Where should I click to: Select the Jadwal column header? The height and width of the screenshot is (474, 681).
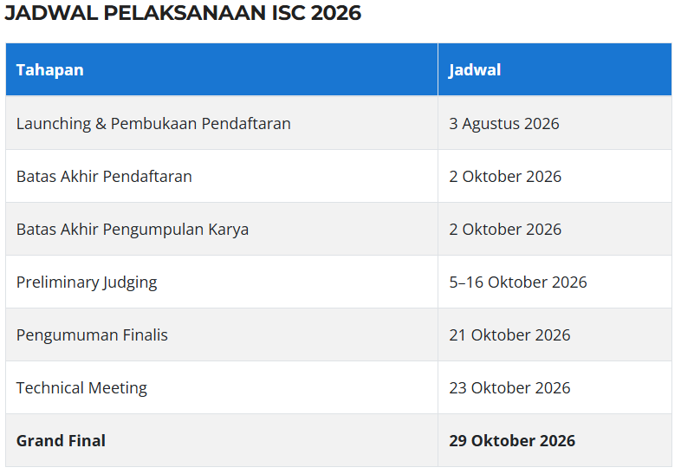[x=475, y=70]
